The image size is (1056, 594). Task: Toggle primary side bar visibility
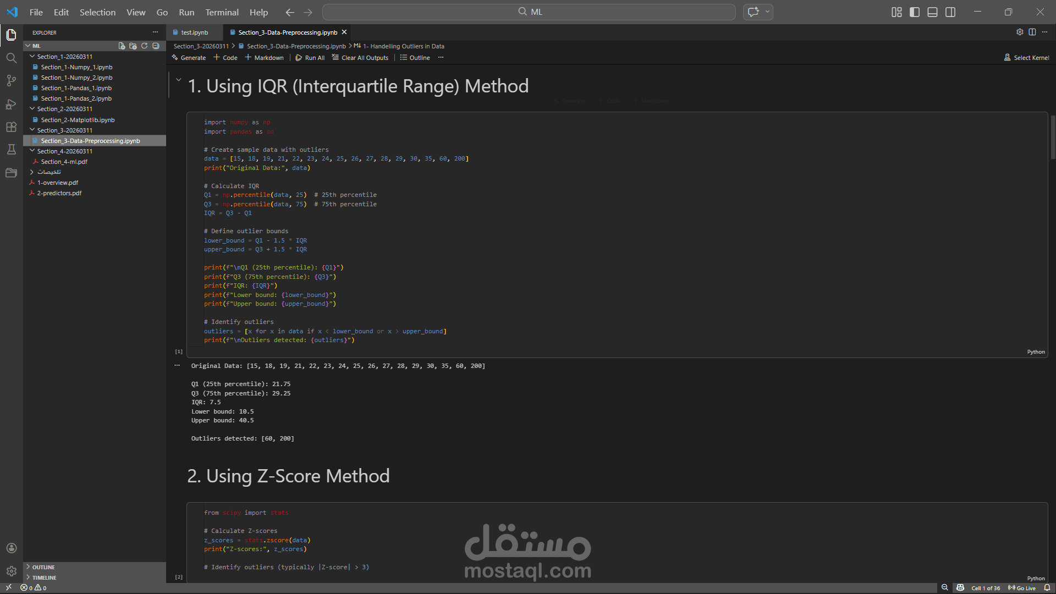point(915,12)
